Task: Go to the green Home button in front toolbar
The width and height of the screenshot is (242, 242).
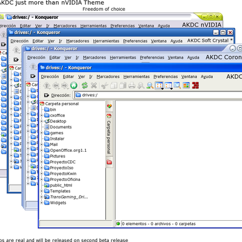Action: pyautogui.click(x=74, y=85)
